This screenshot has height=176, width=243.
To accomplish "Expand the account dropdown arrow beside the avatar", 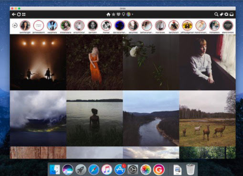I will pos(132,14).
